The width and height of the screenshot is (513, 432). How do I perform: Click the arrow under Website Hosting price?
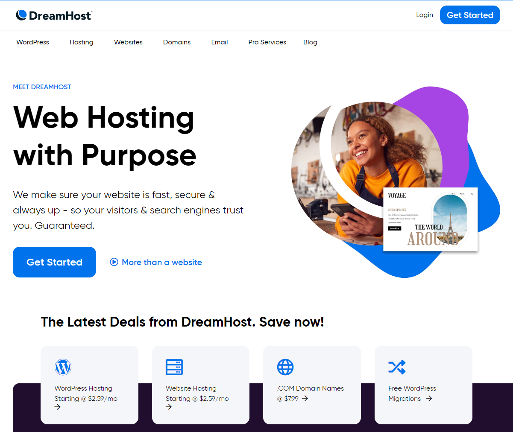pyautogui.click(x=169, y=407)
